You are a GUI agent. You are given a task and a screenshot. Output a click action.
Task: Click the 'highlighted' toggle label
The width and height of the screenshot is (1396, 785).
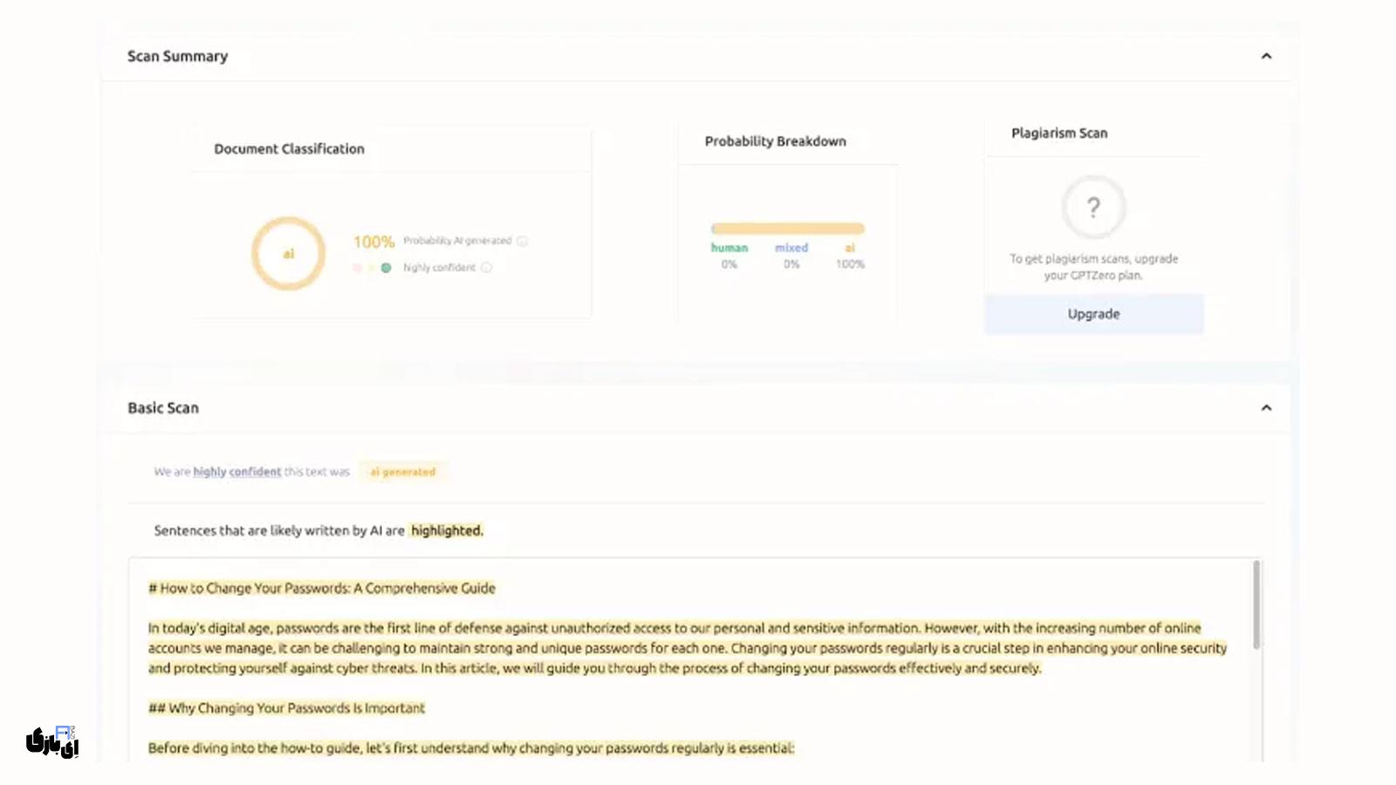point(447,529)
